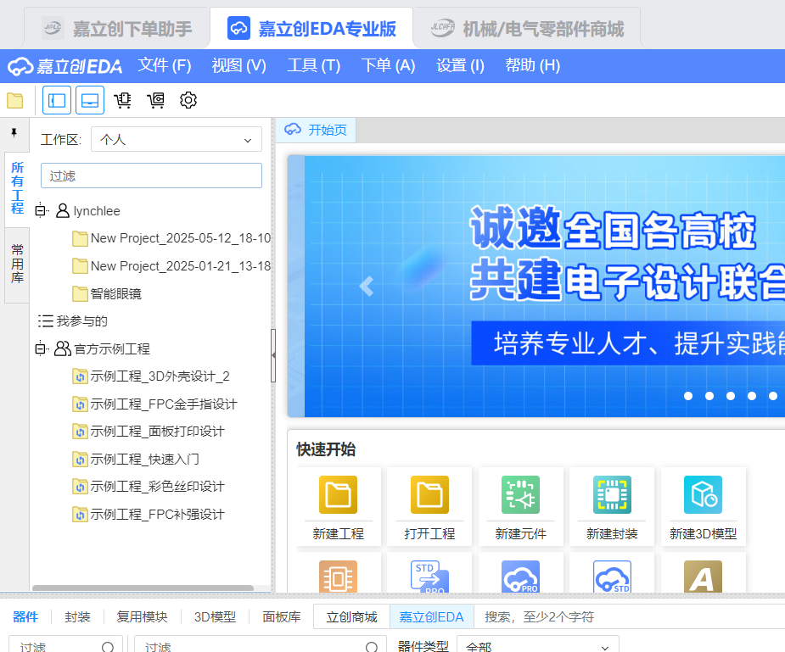Screen dimensions: 785x652
Task: Open 示例工程_面板打印设计
Action: pos(149,431)
